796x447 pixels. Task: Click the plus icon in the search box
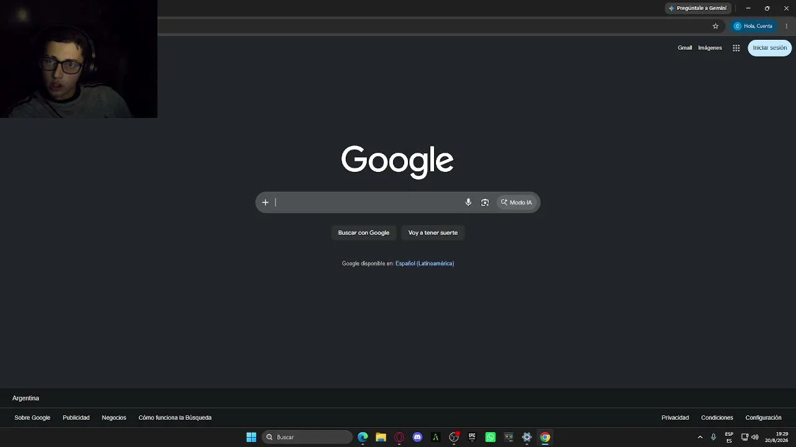(x=265, y=202)
